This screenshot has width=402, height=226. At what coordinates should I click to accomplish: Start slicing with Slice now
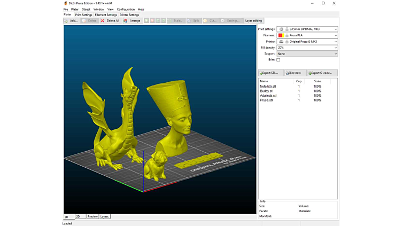tap(295, 73)
